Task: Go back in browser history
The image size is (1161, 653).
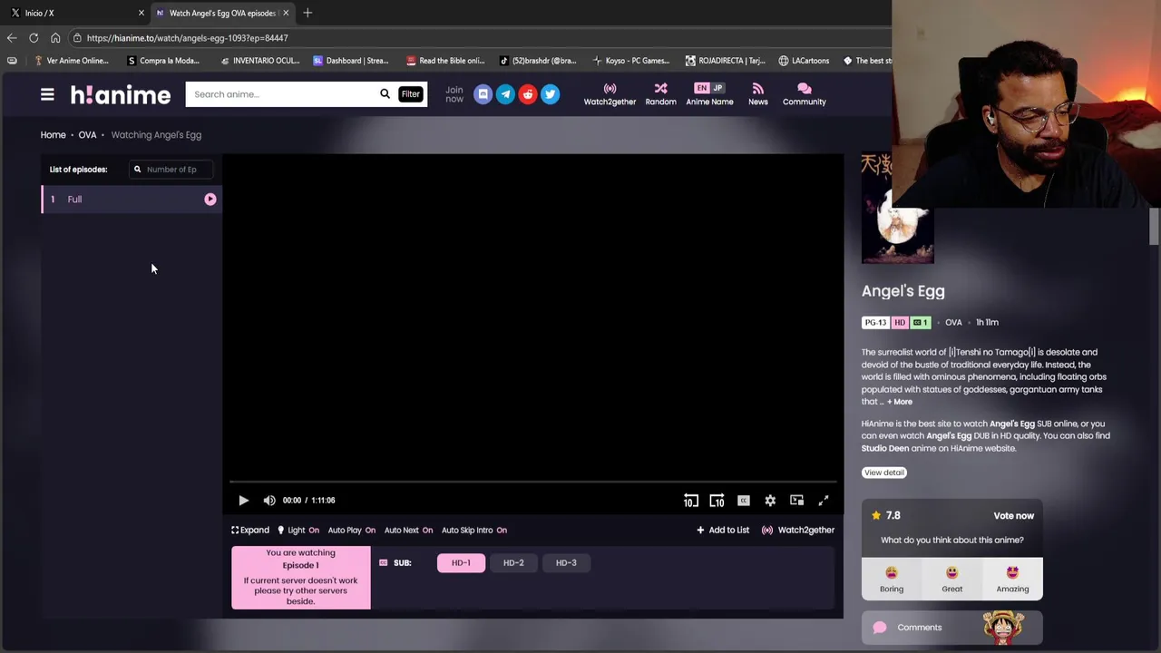Action: pos(12,38)
